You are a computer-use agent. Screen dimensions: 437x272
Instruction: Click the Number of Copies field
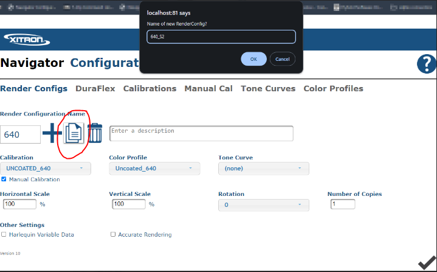click(x=343, y=204)
